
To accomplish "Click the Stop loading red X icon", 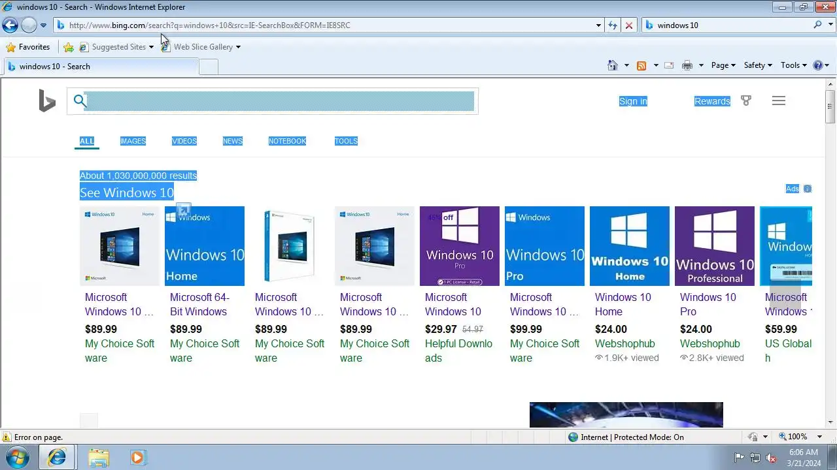I will pyautogui.click(x=628, y=25).
